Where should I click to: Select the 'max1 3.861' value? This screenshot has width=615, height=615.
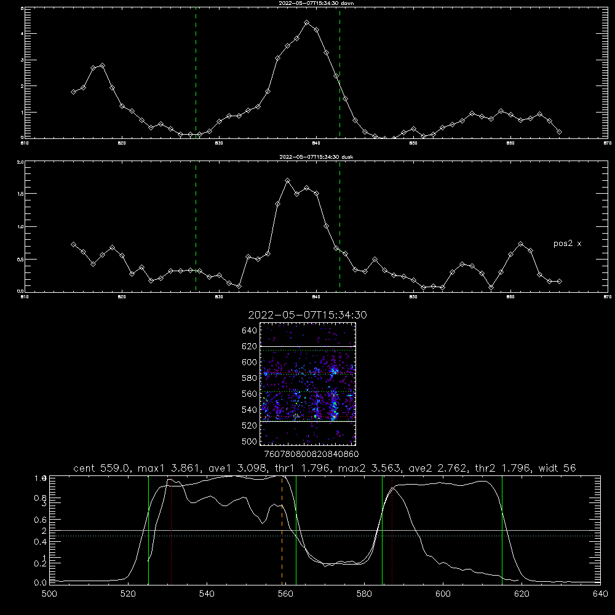pos(170,468)
